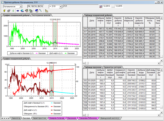Click the 2131 name text field
Image resolution: width=164 pixels, height=121 pixels.
(x=80, y=6)
